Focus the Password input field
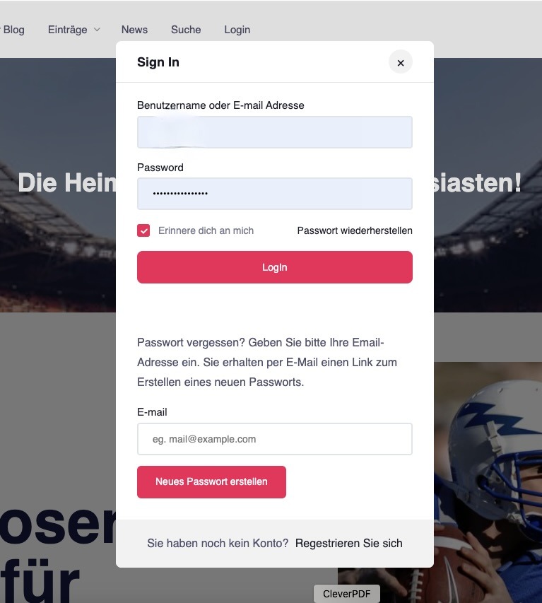 [274, 194]
